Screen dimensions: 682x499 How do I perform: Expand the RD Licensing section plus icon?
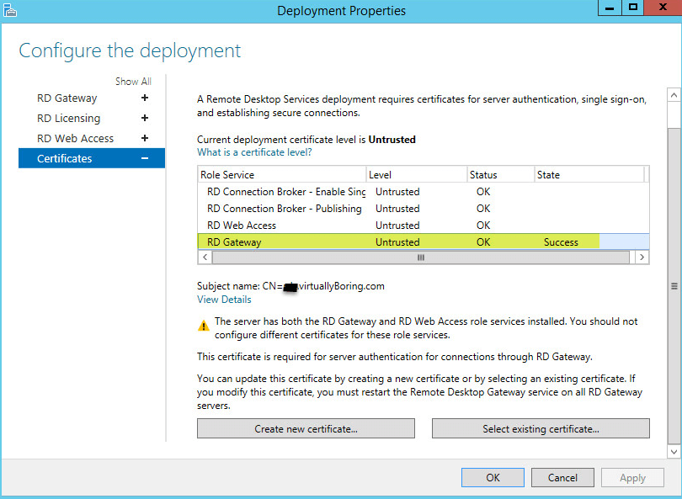(x=145, y=119)
